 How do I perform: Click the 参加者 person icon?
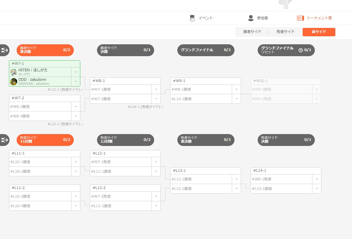(x=251, y=18)
